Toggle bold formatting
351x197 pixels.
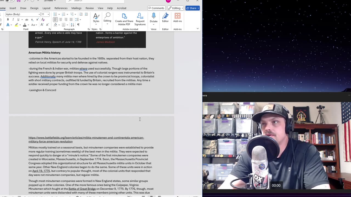(8, 20)
